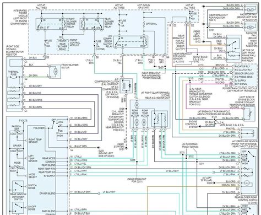Viewport: 261px width, 215px height.
Task: Click the front blower motor relay coil
Action: [x=64, y=24]
